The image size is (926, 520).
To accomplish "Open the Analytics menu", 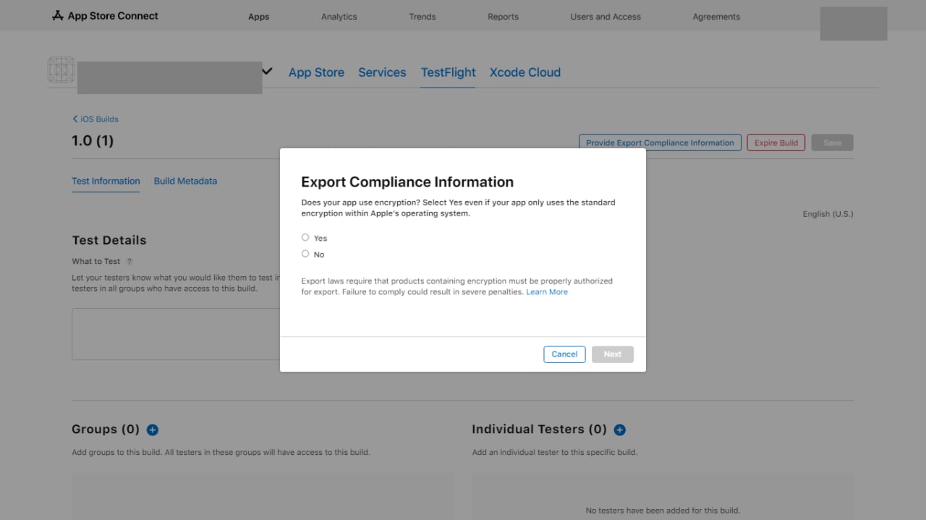I will (339, 17).
